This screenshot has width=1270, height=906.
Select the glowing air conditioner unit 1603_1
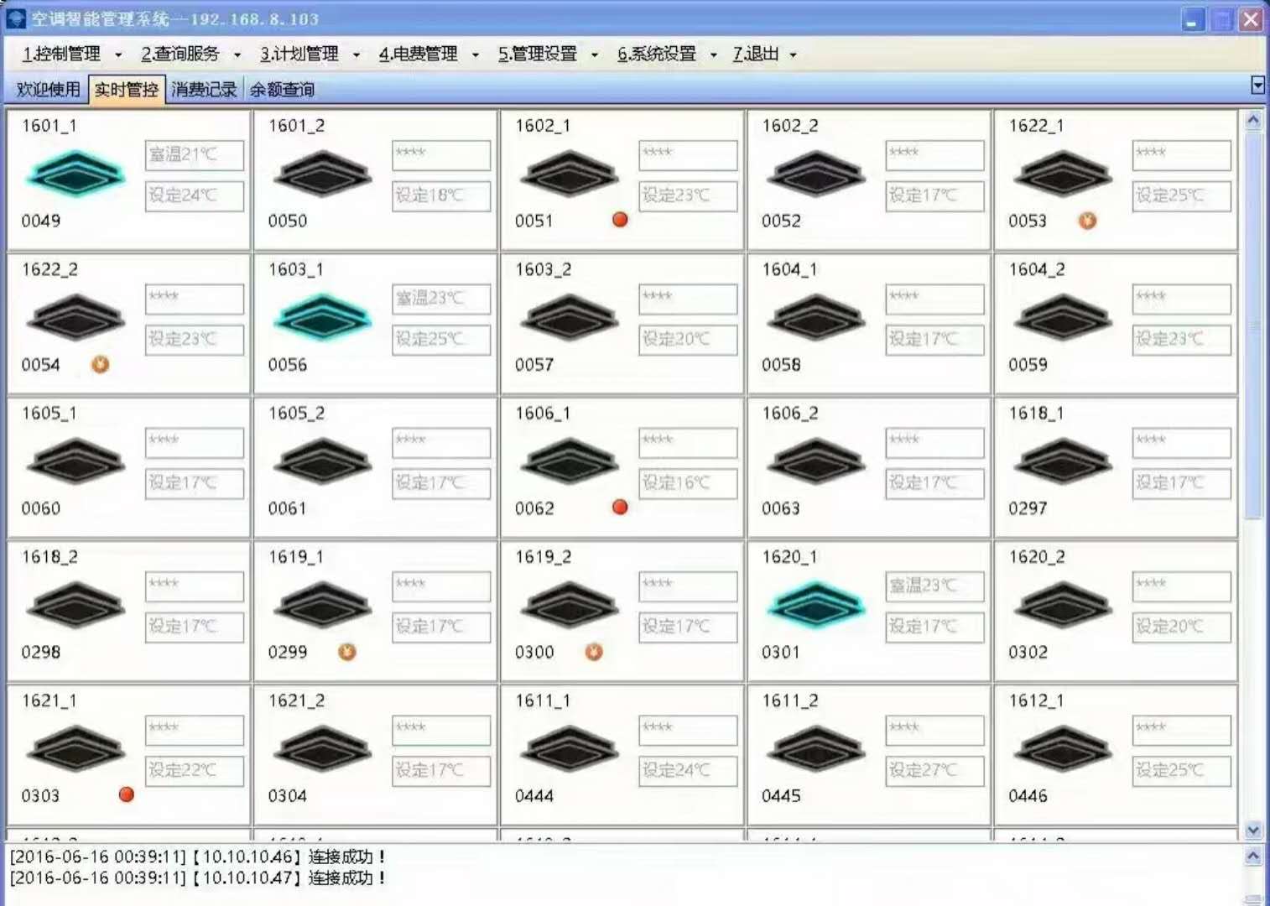[323, 317]
